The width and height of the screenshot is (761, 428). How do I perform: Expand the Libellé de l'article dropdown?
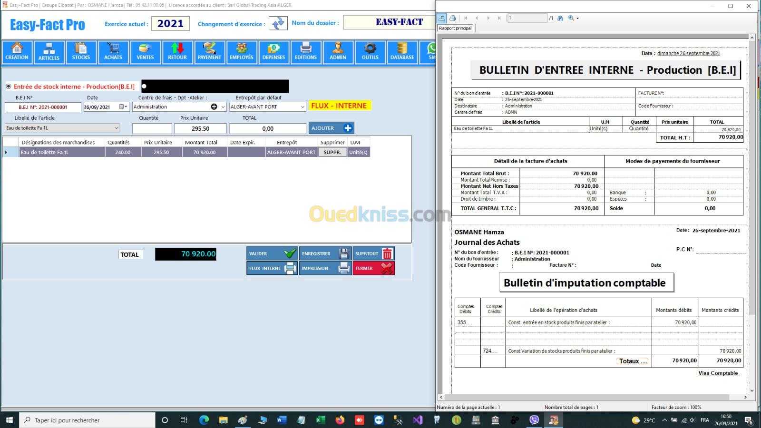pyautogui.click(x=116, y=128)
